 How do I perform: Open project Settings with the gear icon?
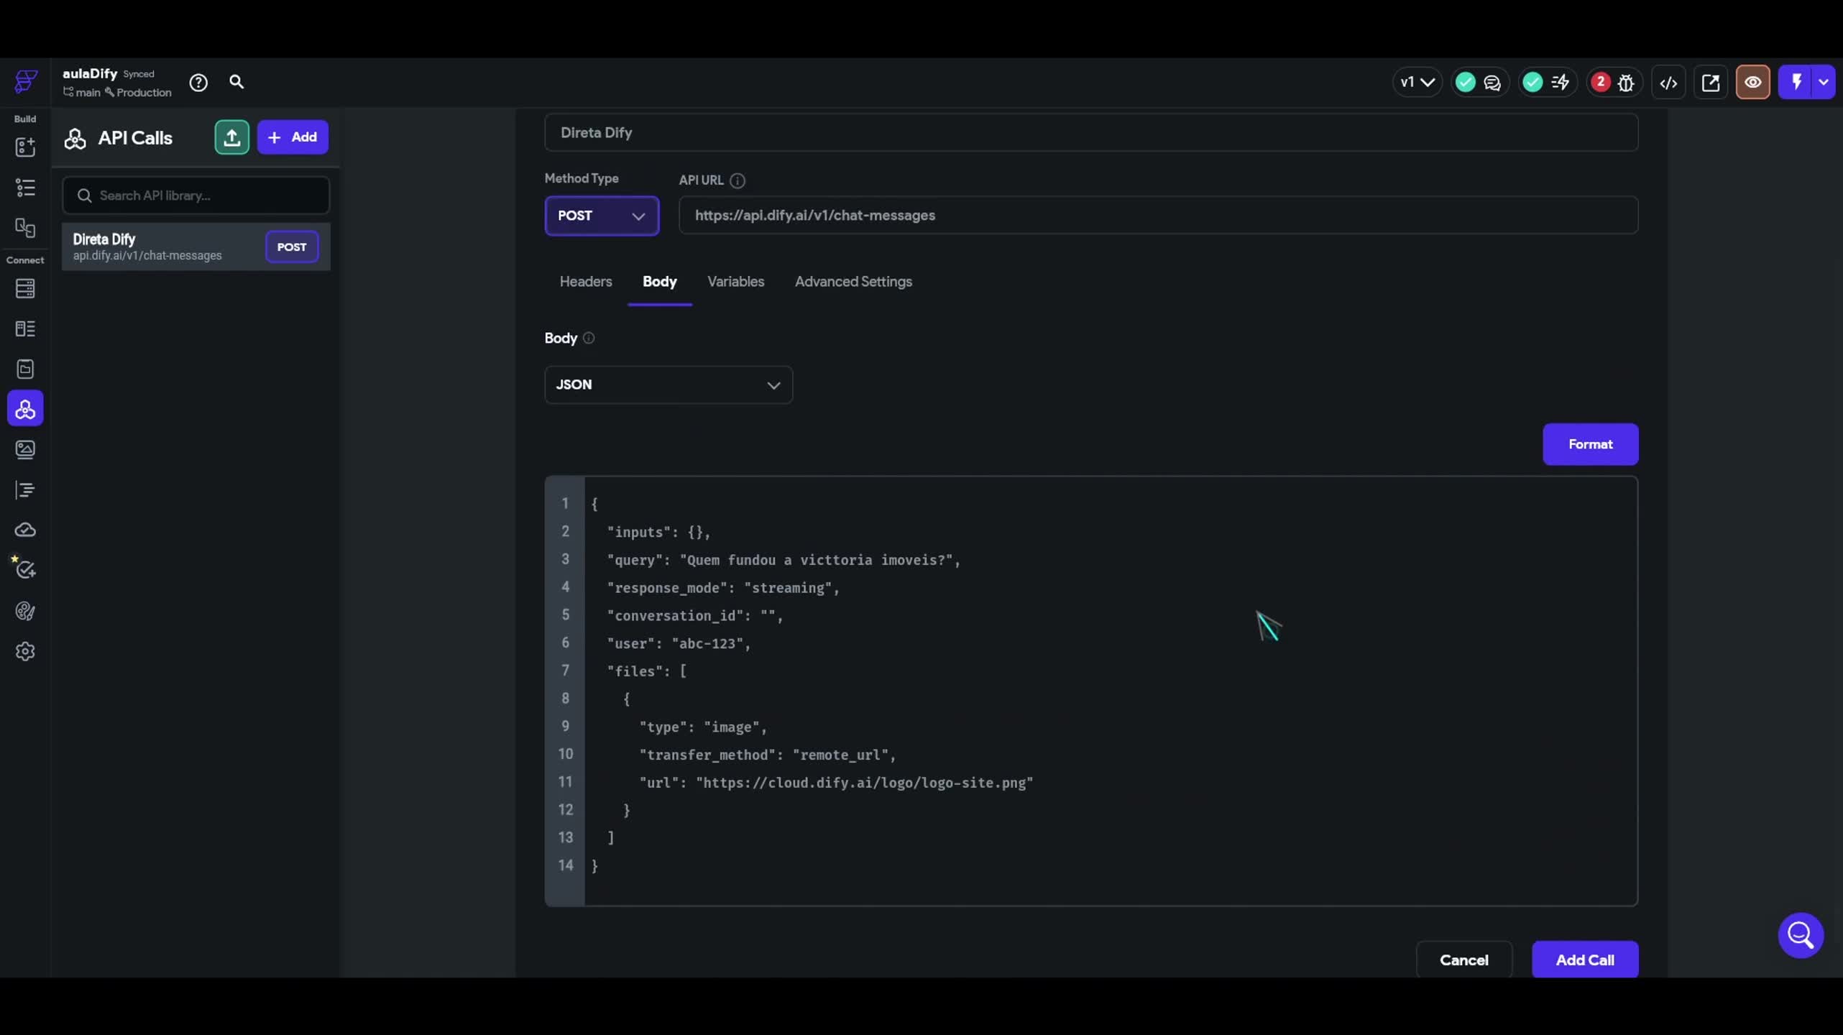[x=25, y=651]
